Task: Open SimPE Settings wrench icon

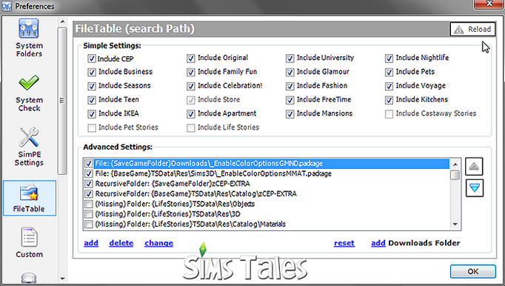Action: [29, 137]
